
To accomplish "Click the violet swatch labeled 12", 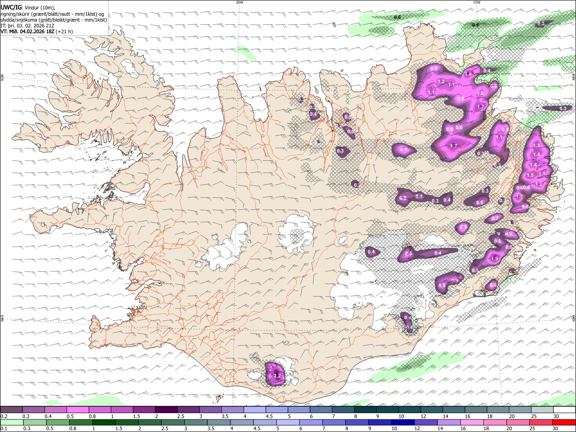I will [426, 423].
